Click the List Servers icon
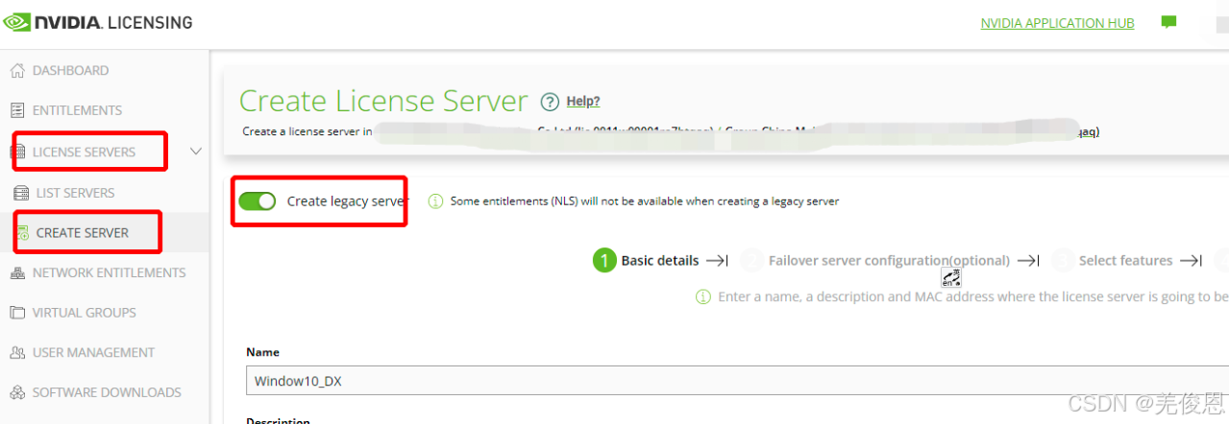This screenshot has width=1229, height=424. [x=21, y=193]
